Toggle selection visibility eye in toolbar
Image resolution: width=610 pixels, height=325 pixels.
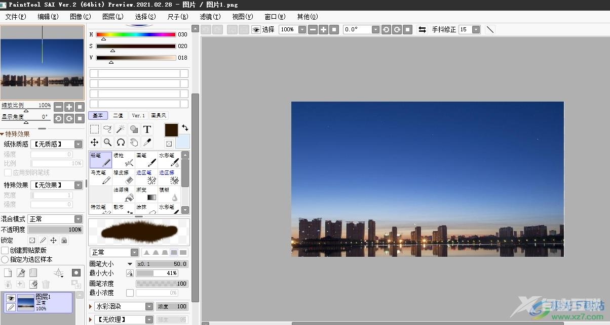[x=256, y=30]
